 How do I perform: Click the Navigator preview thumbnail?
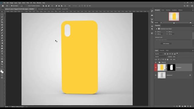[174, 16]
